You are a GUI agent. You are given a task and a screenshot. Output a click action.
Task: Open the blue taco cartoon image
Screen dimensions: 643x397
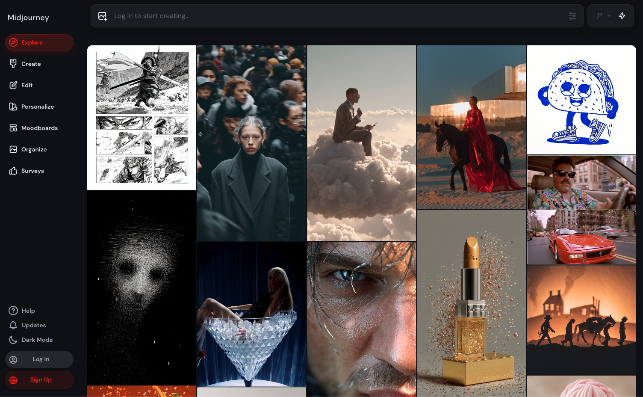tap(581, 100)
